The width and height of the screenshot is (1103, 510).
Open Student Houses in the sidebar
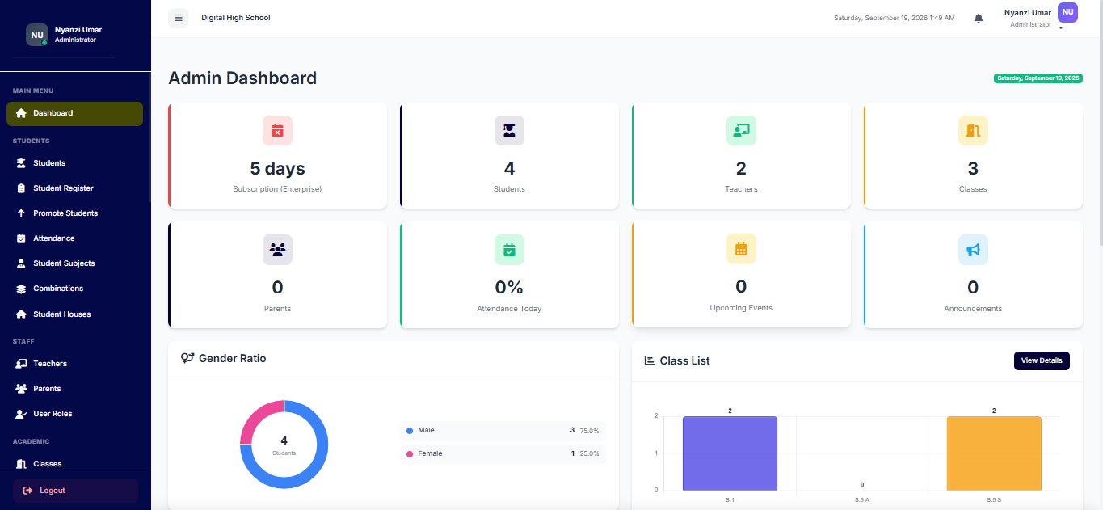point(74,314)
